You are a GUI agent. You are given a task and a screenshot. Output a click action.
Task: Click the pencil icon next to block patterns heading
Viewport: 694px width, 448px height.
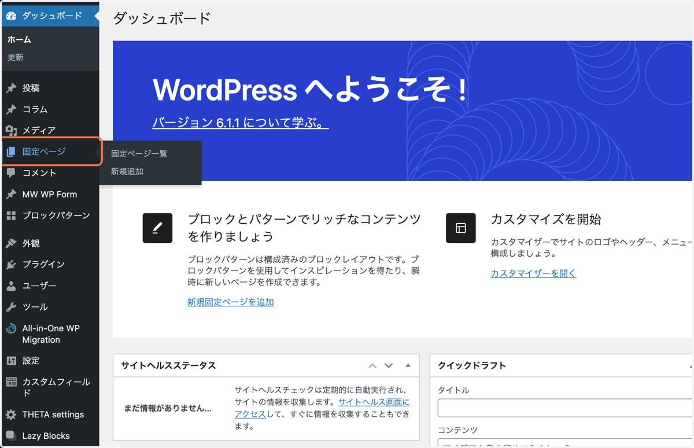157,228
